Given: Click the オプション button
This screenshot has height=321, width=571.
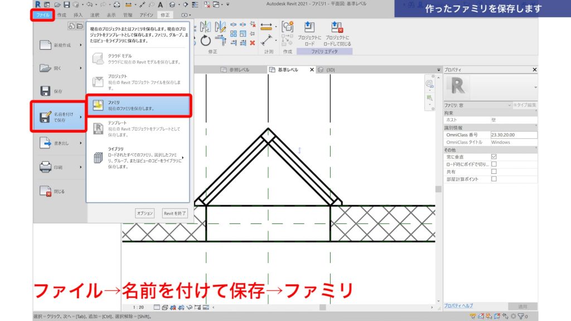Looking at the screenshot, I should coord(144,213).
